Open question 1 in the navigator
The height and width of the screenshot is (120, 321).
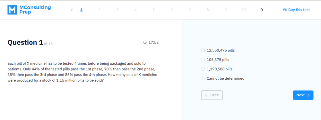[x=81, y=10]
